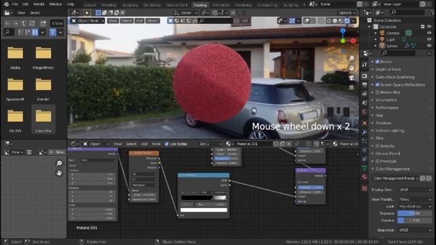Refresh the file browser list
Image resolution: width=436 pixels, height=245 pixels.
pyautogui.click(x=32, y=24)
